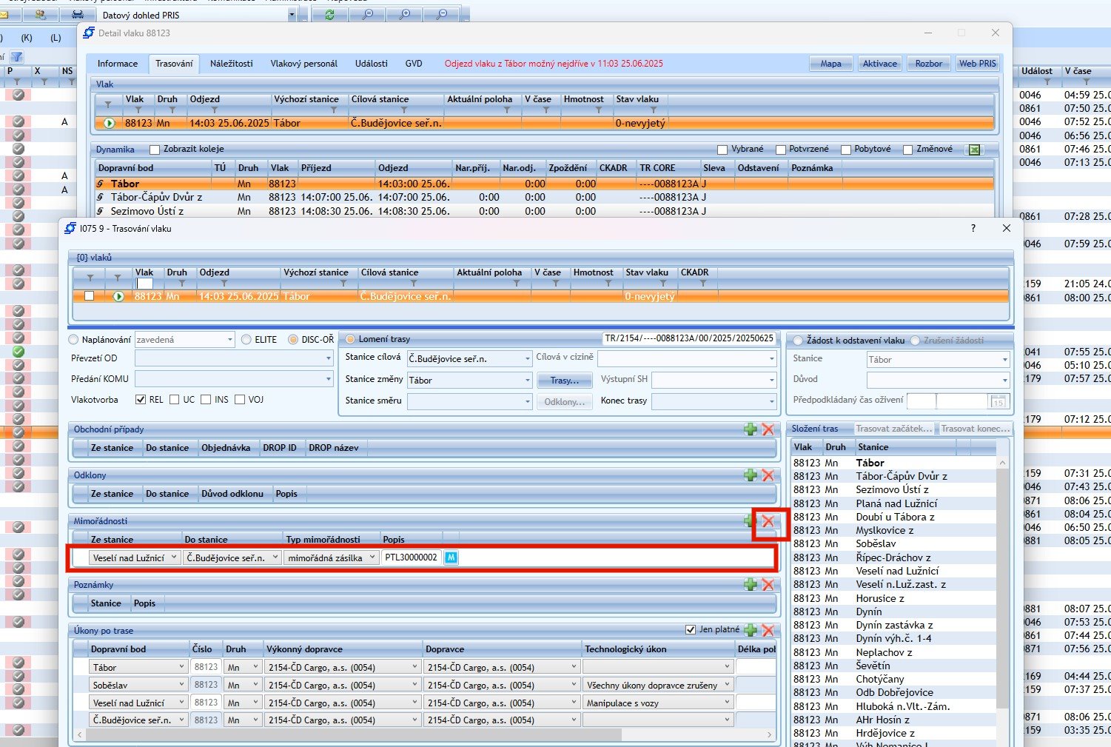Click the blue M icon beside PTL30000002
Viewport: 1111px width, 747px height.
pos(451,557)
